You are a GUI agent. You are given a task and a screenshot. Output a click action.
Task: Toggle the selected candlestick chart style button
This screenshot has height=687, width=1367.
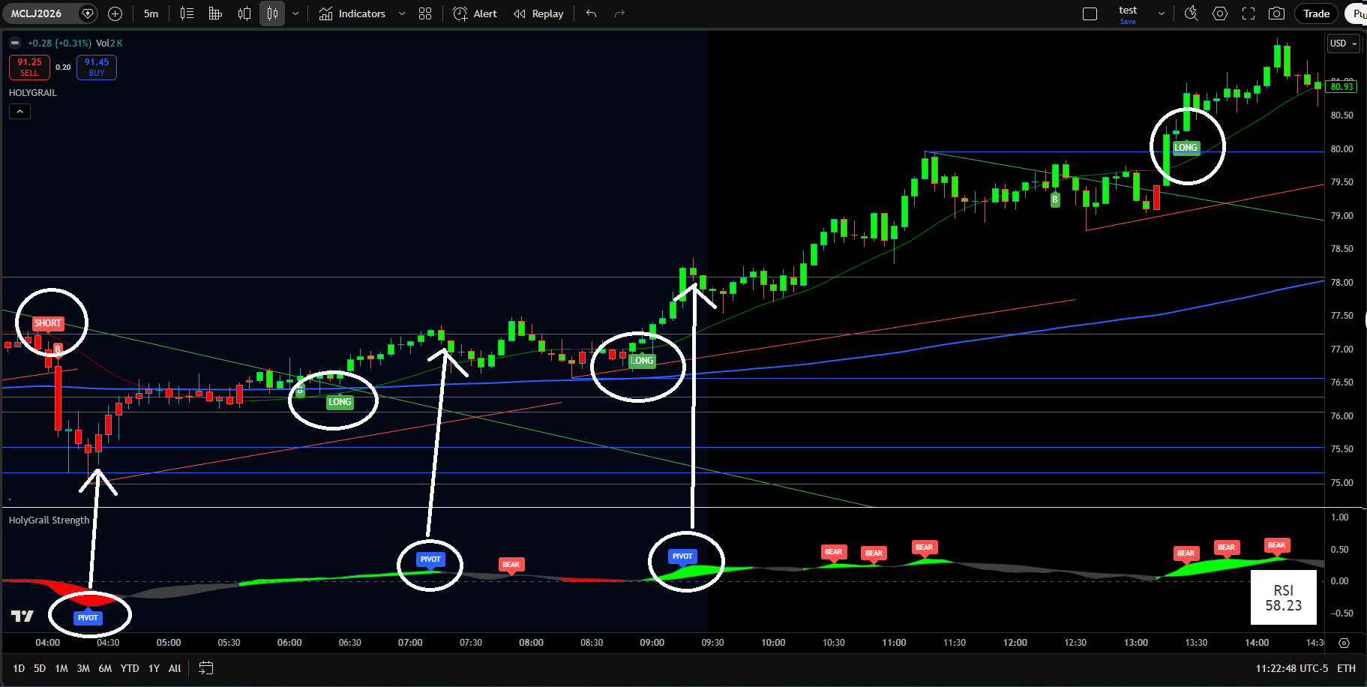[x=272, y=13]
